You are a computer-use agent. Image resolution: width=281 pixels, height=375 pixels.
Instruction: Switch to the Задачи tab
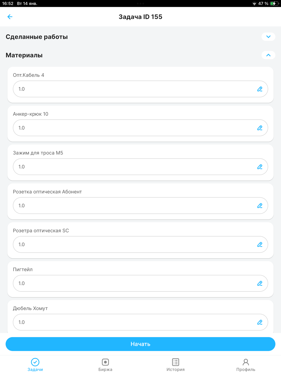pyautogui.click(x=35, y=365)
